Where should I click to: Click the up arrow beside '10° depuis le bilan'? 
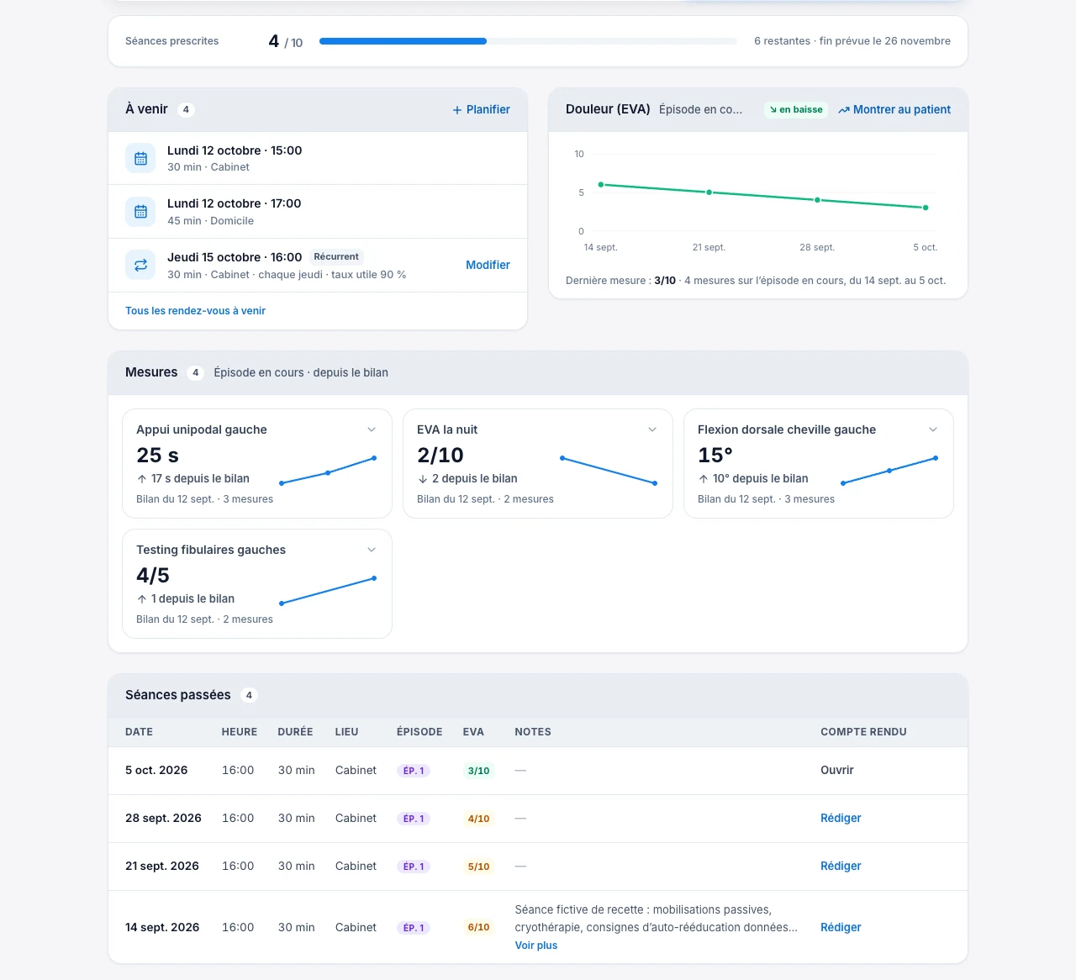click(704, 479)
